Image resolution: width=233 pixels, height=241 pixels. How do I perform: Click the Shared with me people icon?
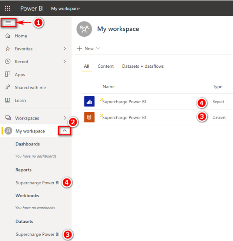tap(8, 87)
